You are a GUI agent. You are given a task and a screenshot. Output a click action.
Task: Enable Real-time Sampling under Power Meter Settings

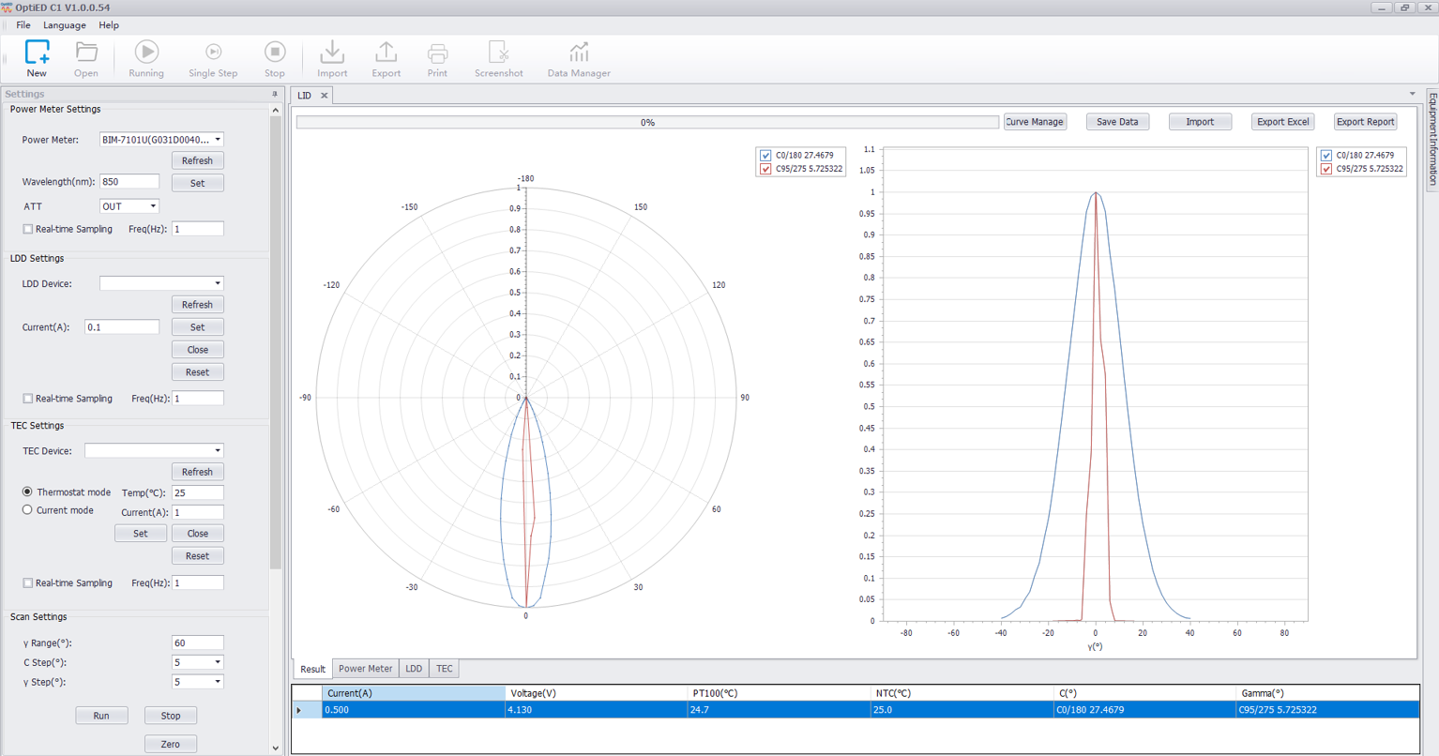tap(28, 229)
